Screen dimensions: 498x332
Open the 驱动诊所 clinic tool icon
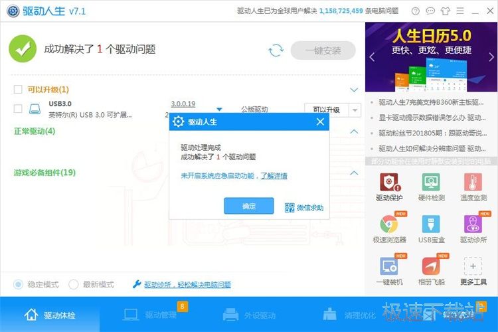(473, 224)
